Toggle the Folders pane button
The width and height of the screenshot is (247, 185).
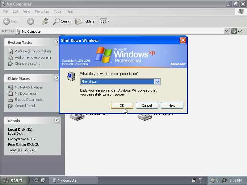click(x=85, y=21)
